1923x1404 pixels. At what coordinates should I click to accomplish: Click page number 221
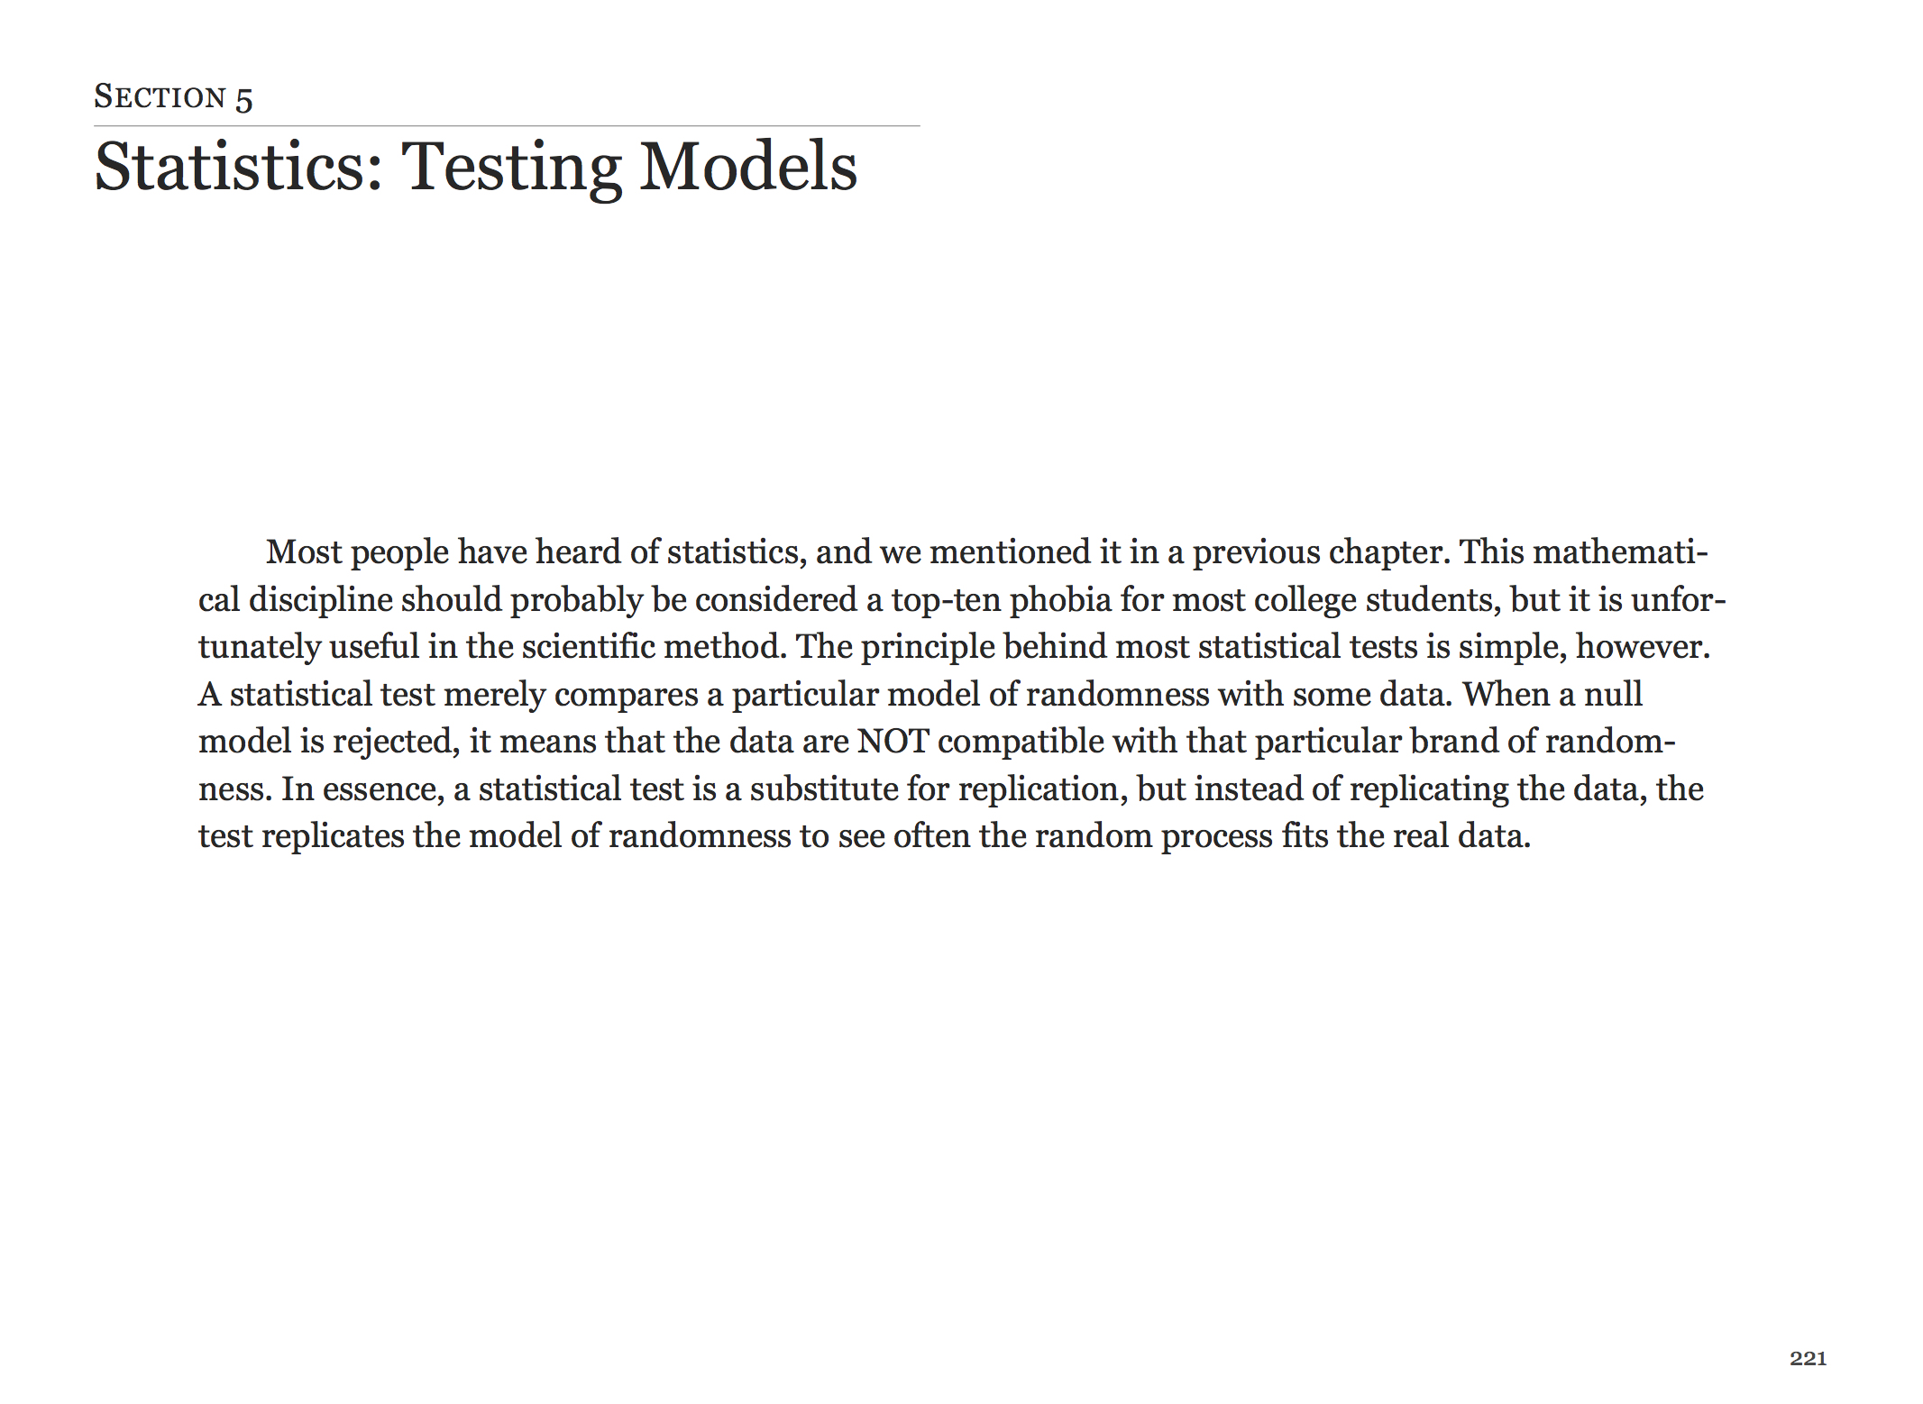point(1808,1358)
